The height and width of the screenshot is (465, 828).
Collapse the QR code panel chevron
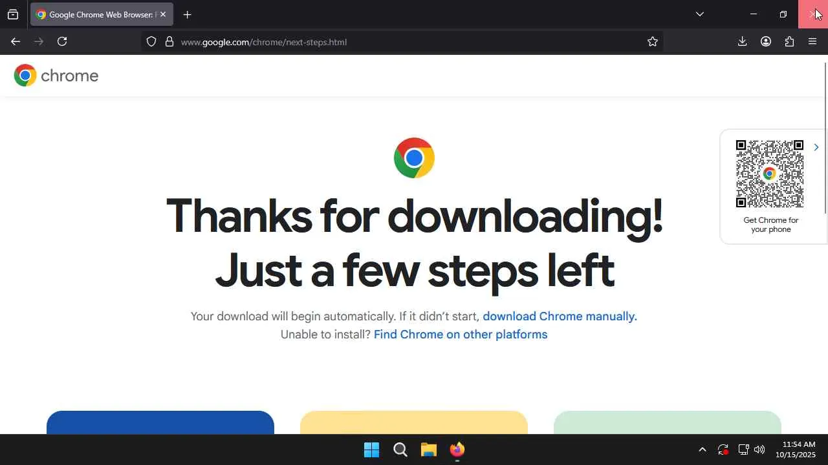[x=816, y=147]
